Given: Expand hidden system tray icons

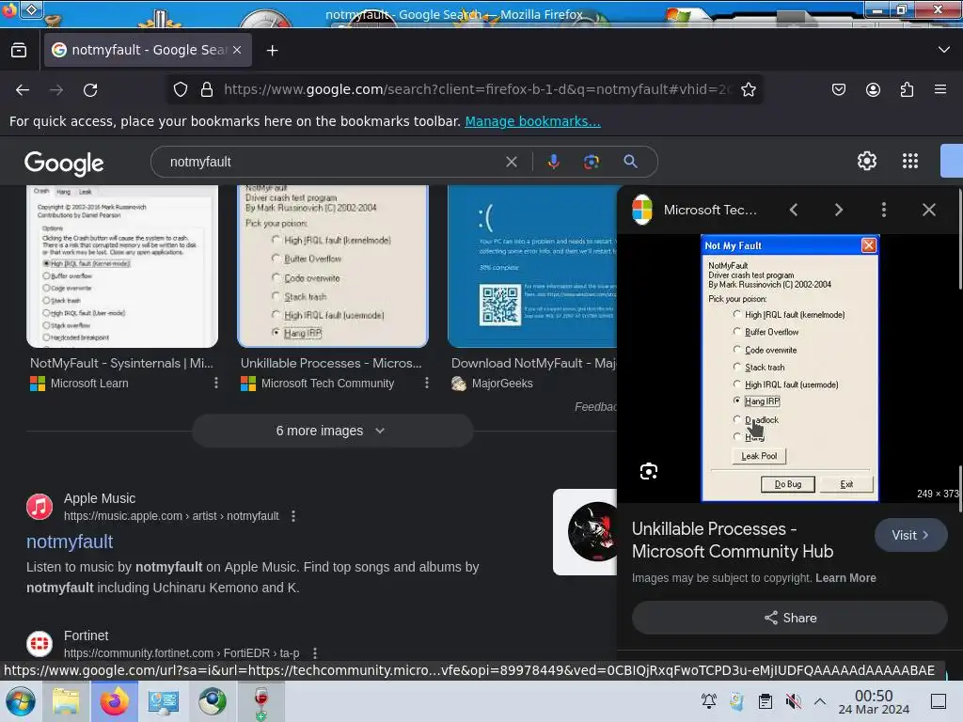Looking at the screenshot, I should tap(820, 701).
